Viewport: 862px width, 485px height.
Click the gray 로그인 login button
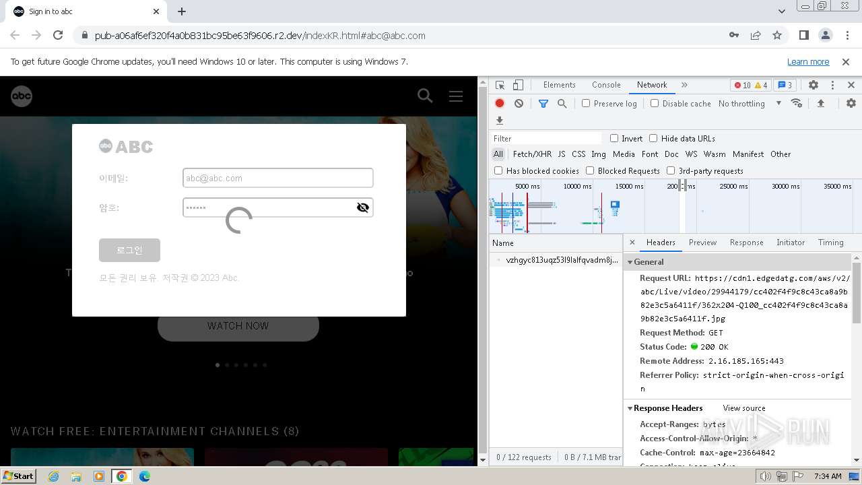click(x=129, y=250)
